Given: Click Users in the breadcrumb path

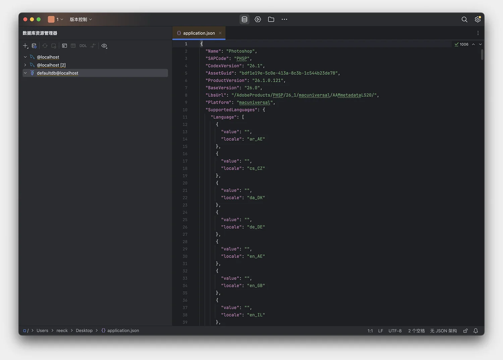Looking at the screenshot, I should (x=42, y=331).
